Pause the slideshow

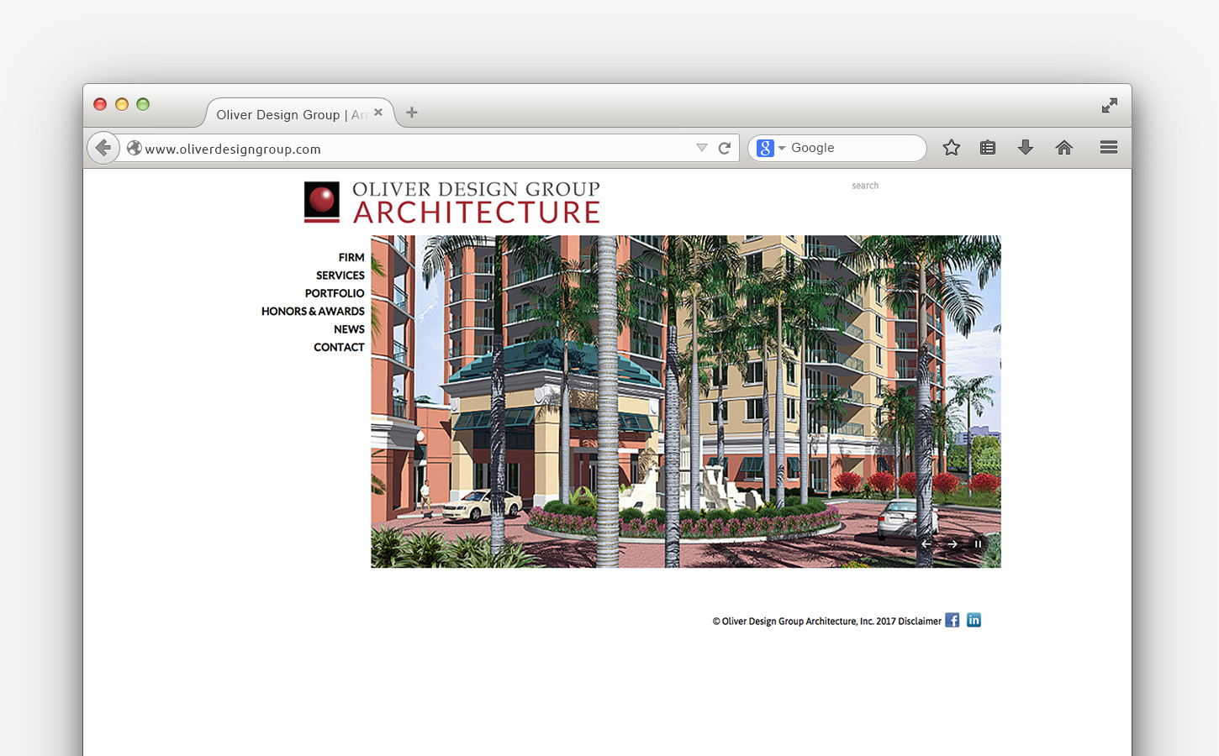tap(978, 544)
